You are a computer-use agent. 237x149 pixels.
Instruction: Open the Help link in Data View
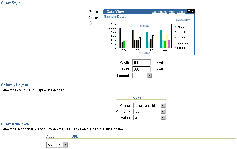click(172, 12)
